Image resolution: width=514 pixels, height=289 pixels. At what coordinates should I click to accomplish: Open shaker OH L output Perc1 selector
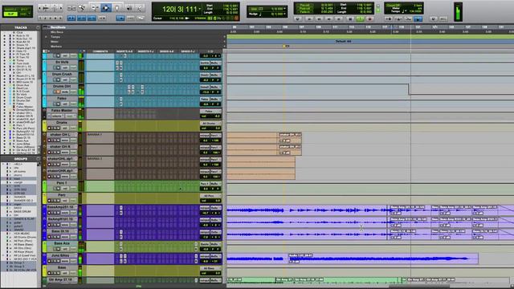click(215, 136)
